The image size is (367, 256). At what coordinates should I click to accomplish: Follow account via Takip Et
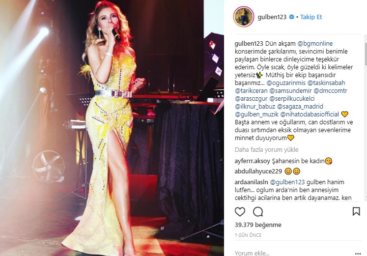(x=311, y=17)
